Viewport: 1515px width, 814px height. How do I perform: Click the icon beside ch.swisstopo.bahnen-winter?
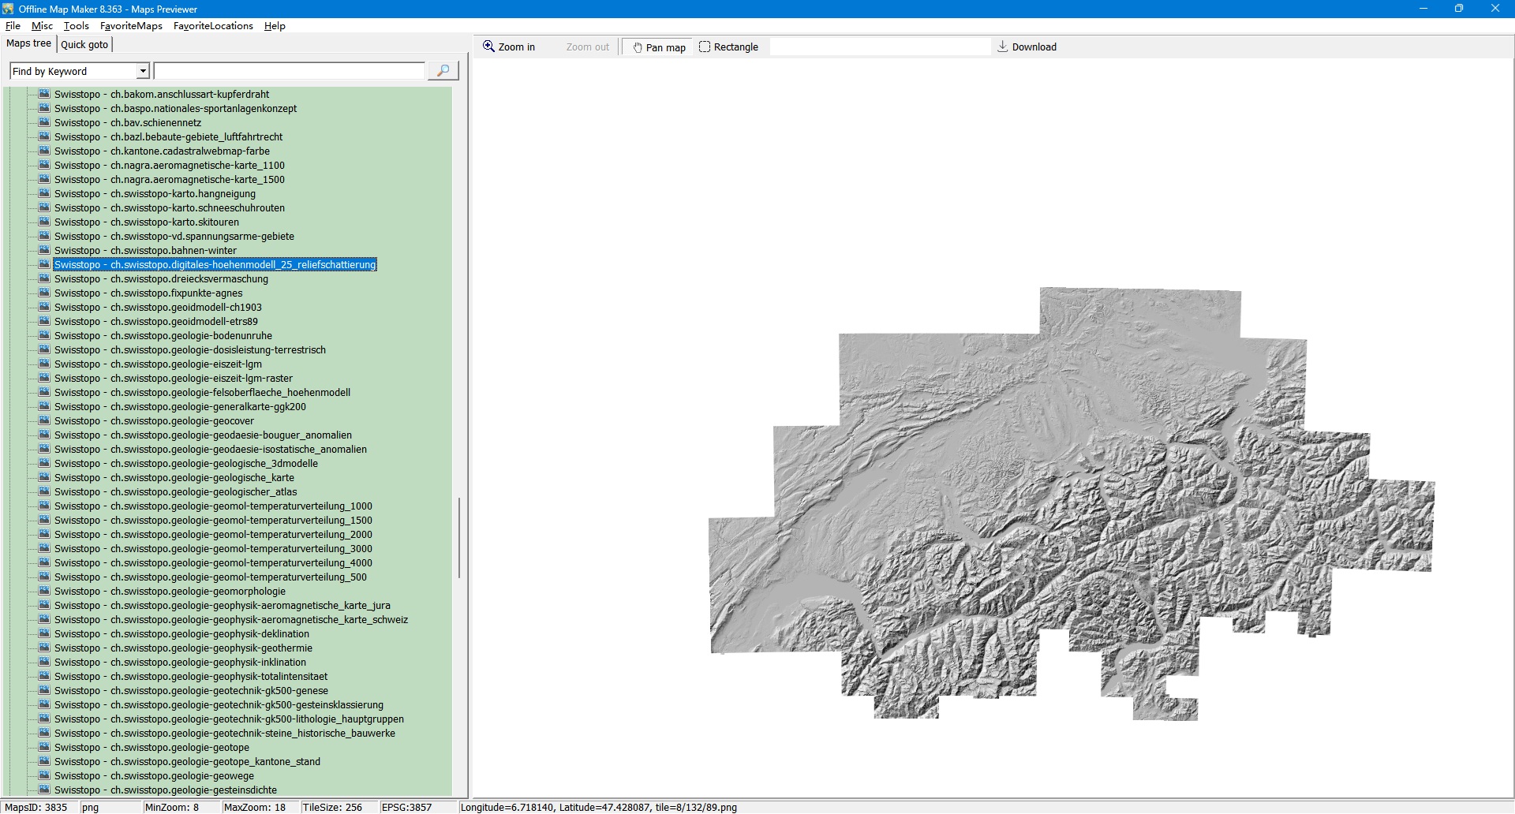coord(44,250)
